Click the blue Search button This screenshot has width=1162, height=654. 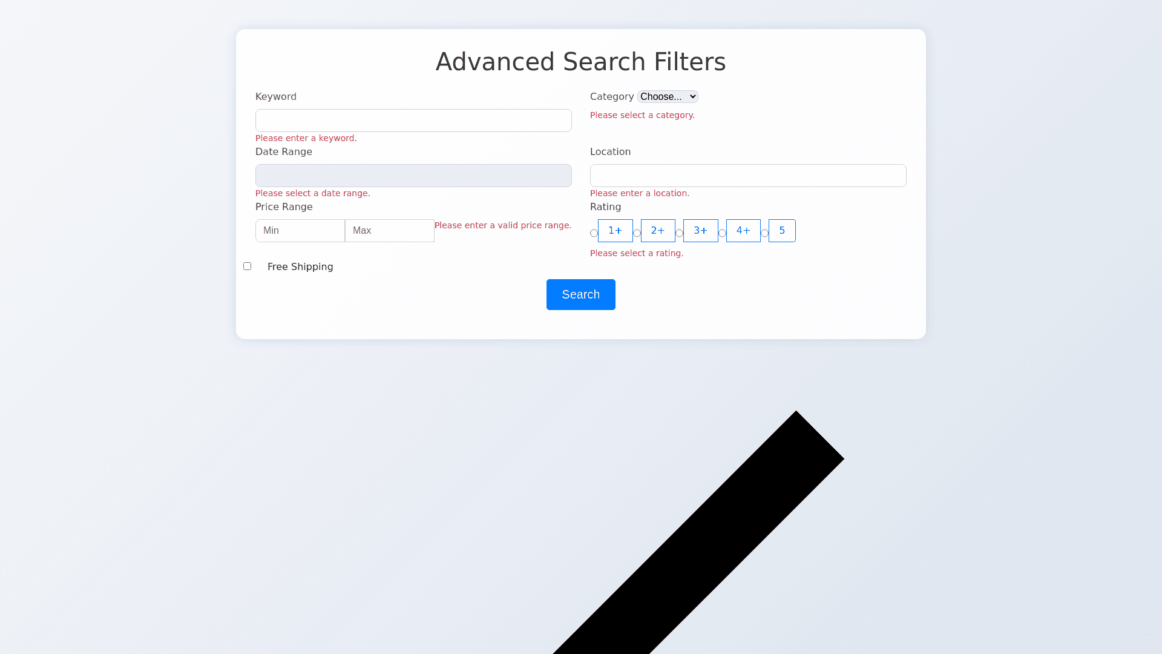(580, 294)
